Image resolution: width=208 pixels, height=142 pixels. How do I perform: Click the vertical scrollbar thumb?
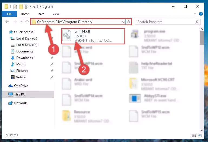click(x=202, y=38)
